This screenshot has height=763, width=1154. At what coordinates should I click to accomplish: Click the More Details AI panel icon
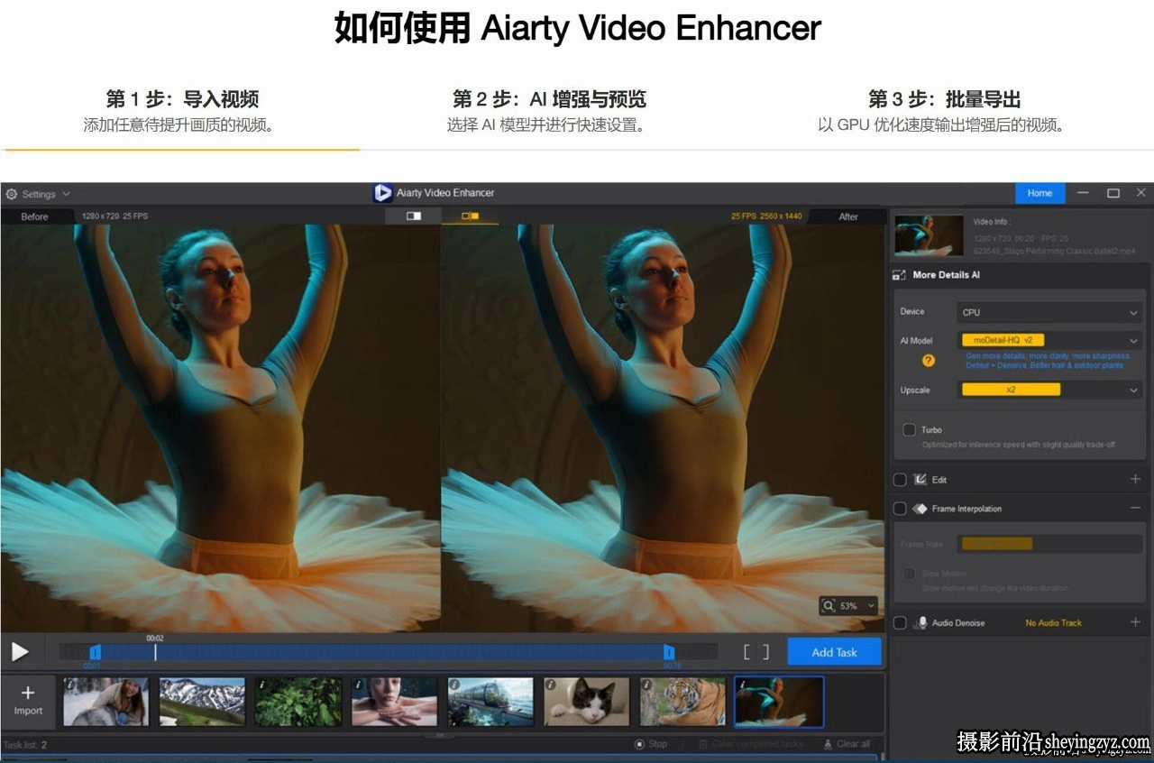coord(899,275)
